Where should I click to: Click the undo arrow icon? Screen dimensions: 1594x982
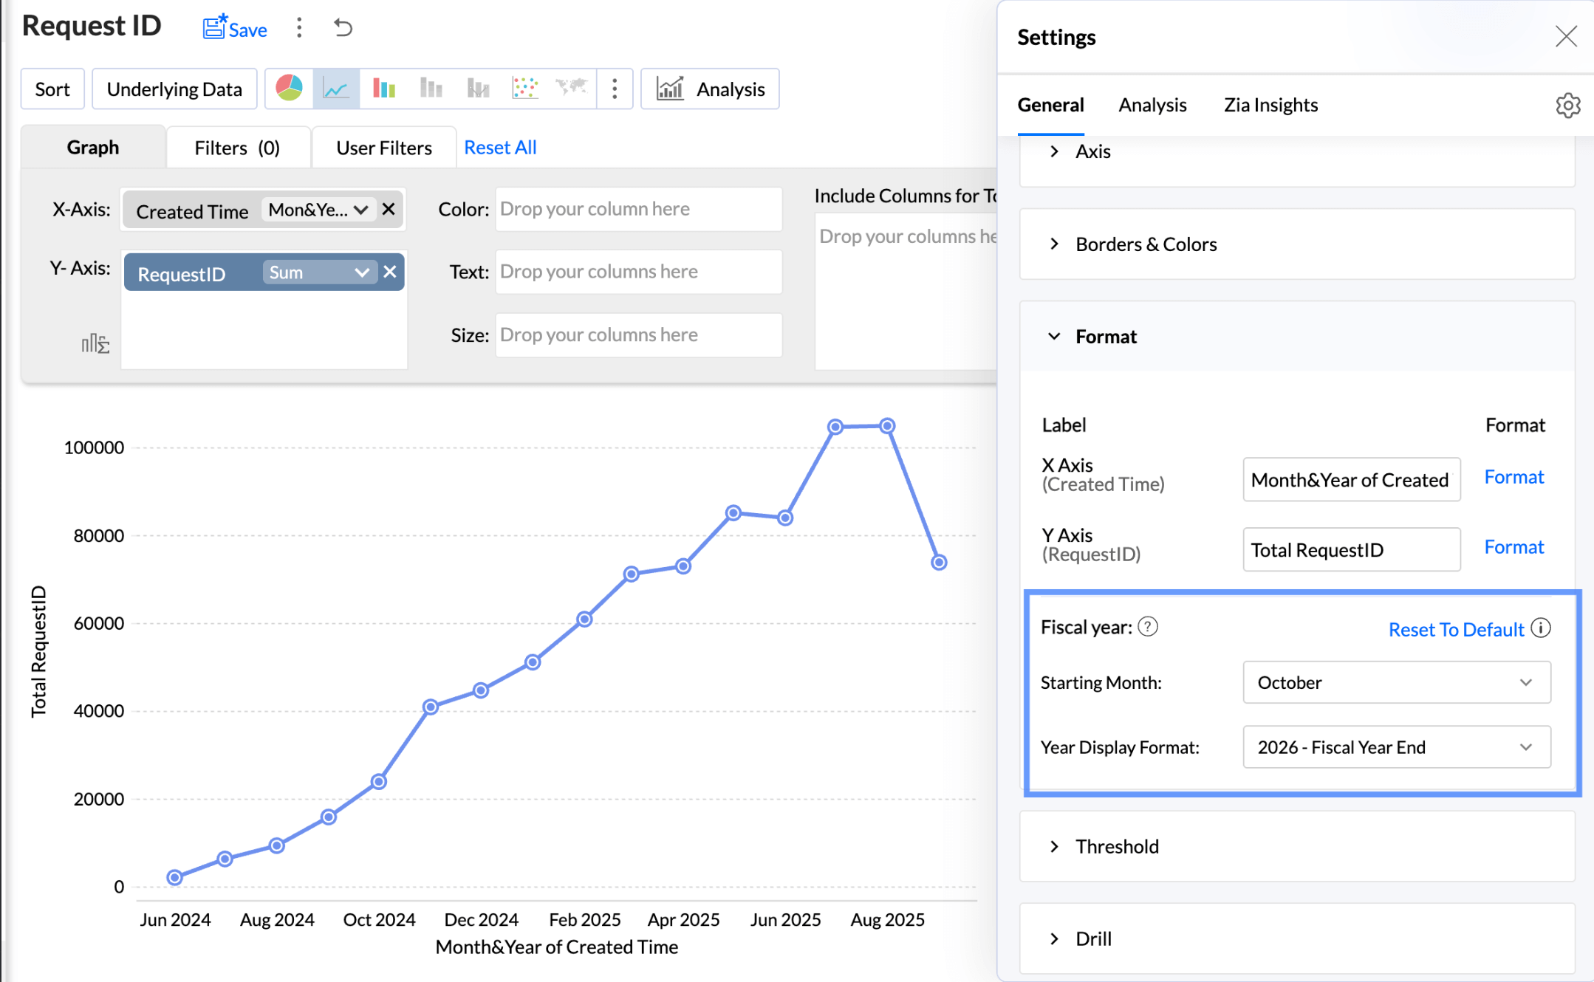(x=343, y=28)
